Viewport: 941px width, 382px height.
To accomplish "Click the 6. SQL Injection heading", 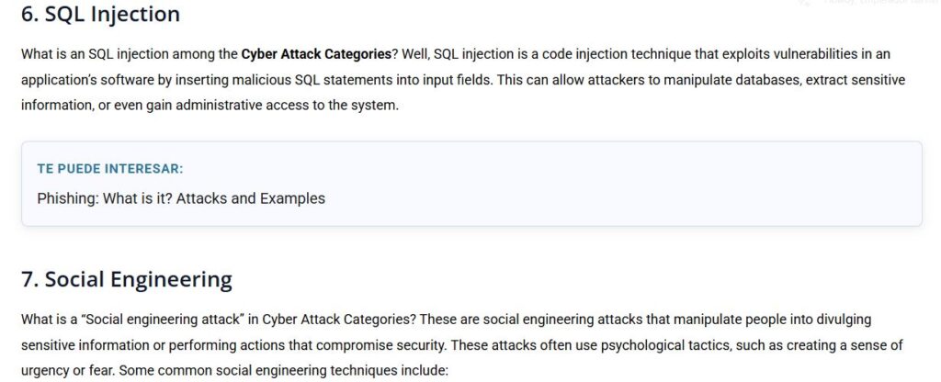I will [100, 14].
